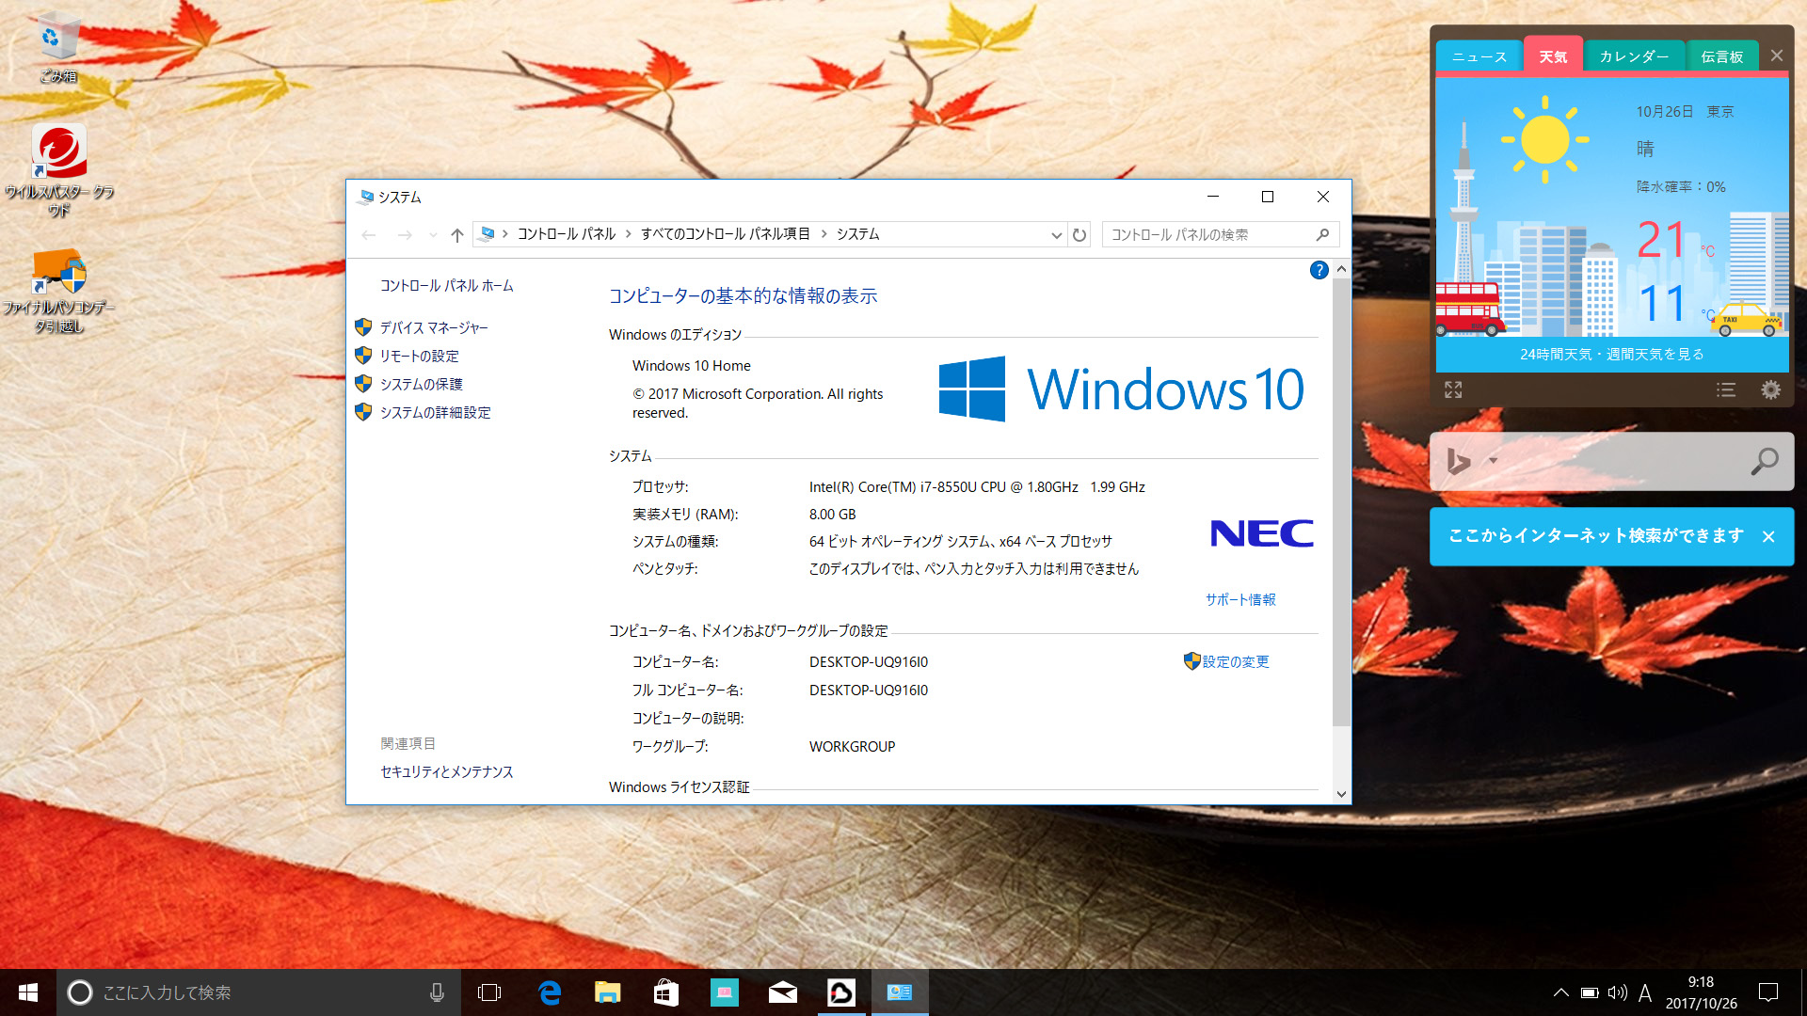Click the 設定の変更 link
The width and height of the screenshot is (1807, 1016).
pyautogui.click(x=1235, y=661)
